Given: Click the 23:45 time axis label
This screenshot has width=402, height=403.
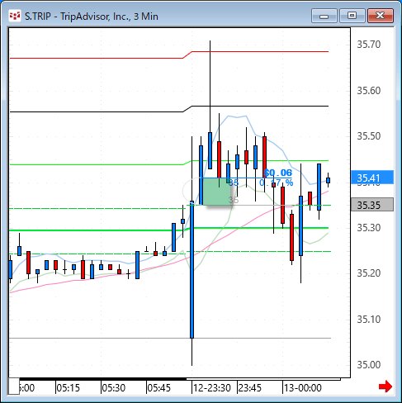Looking at the screenshot, I should coord(249,388).
